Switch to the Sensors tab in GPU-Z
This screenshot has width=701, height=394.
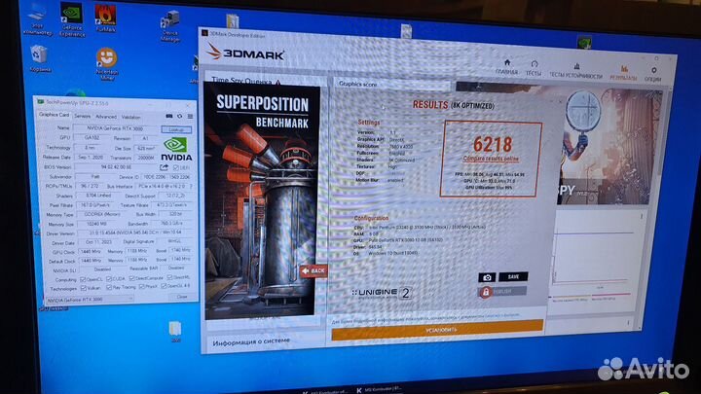83,115
